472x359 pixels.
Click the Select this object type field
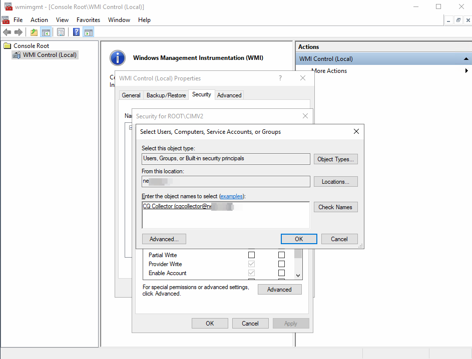tap(226, 159)
